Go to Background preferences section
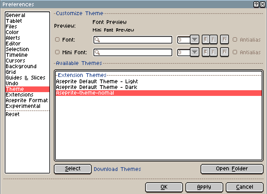The width and height of the screenshot is (267, 194). pos(27,66)
